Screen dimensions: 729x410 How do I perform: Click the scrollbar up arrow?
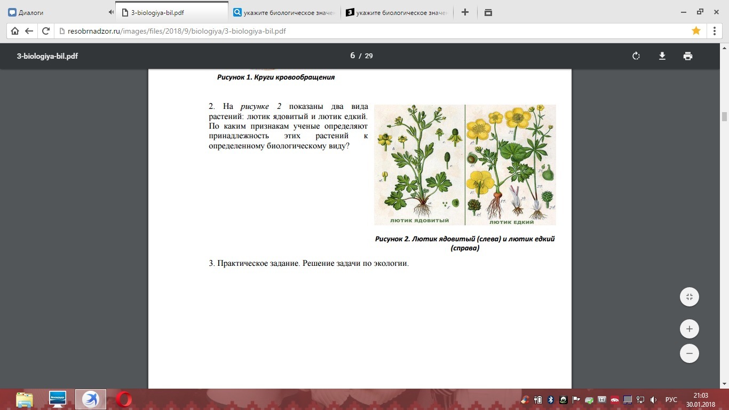coord(724,47)
